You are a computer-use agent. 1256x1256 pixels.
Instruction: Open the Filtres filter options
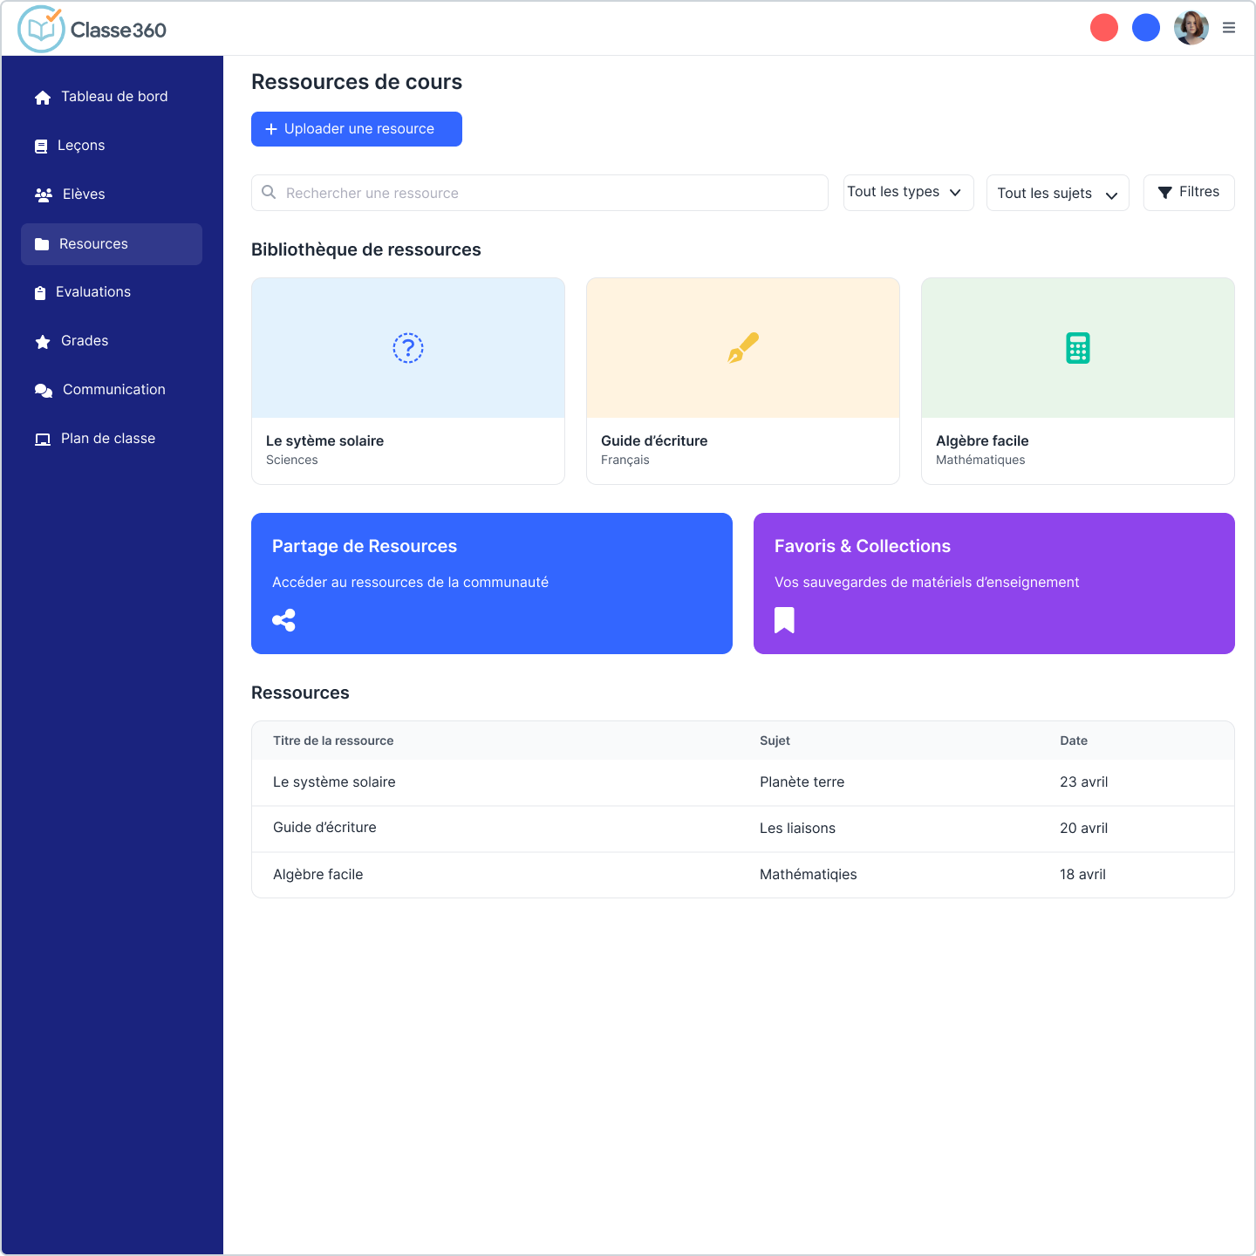[x=1188, y=193]
